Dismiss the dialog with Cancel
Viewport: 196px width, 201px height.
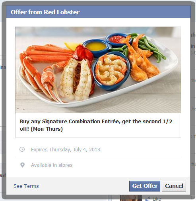174,186
